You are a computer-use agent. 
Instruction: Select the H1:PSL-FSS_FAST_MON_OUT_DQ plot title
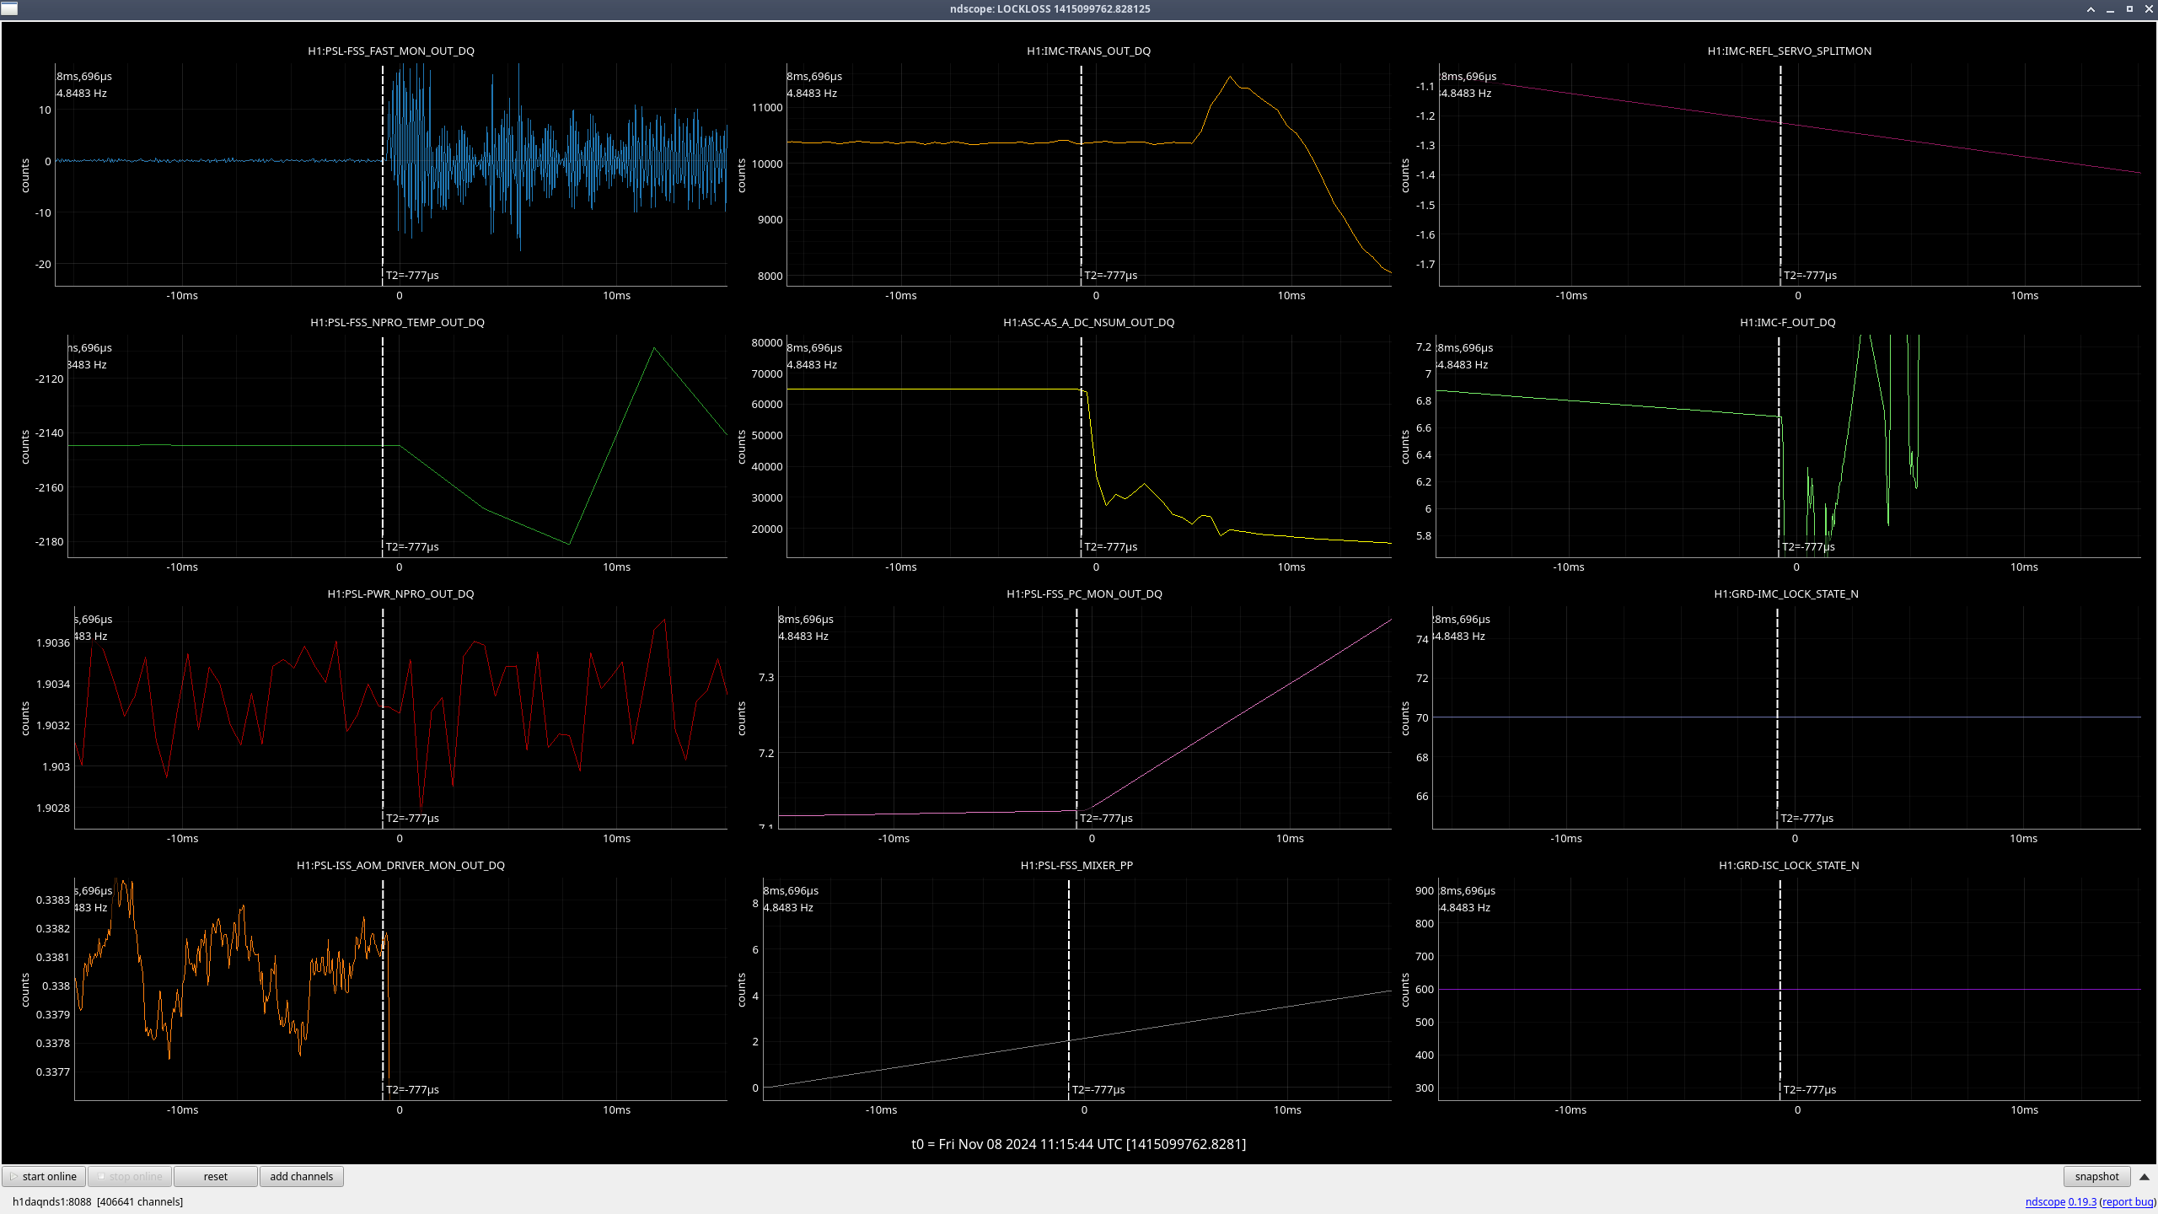[x=391, y=51]
